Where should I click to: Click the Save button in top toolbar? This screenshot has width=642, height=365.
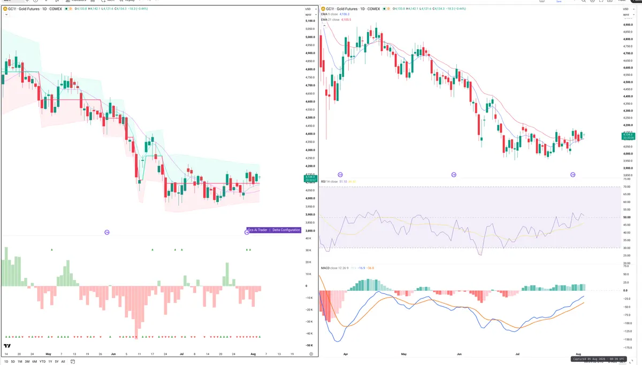click(x=559, y=2)
